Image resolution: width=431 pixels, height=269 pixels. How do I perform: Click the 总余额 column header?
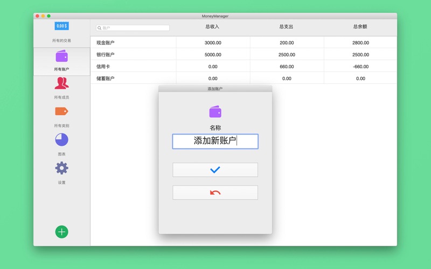pyautogui.click(x=360, y=26)
